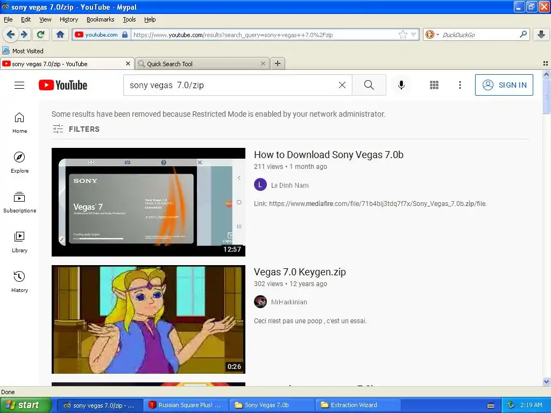Open the MrHarkinian channel avatar
Viewport: 551px width, 413px height.
point(260,302)
